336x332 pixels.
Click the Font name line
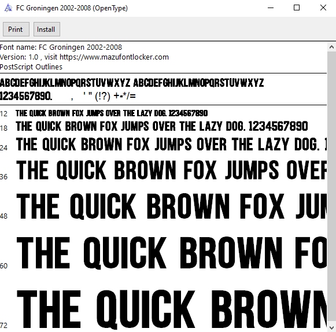coord(61,47)
